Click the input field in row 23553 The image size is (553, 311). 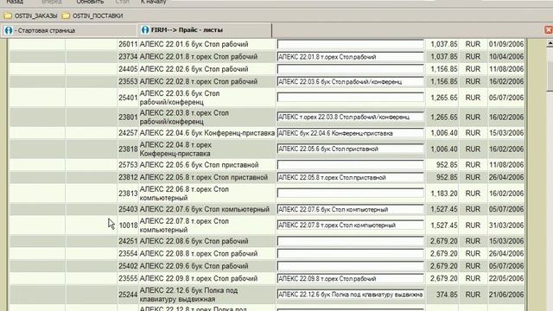(x=350, y=81)
